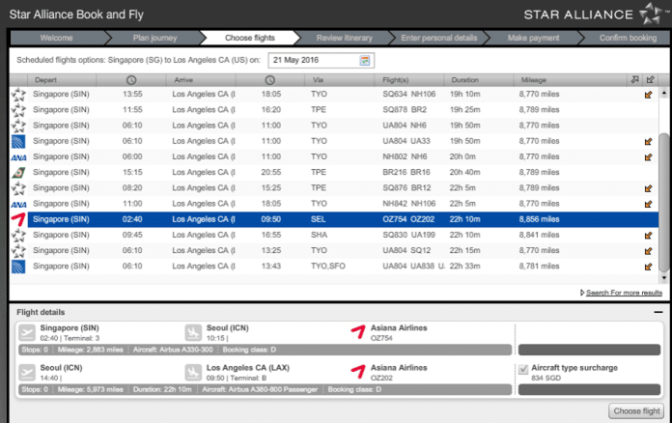Screen dimensions: 672x423
Task: Select the flight row BR216 BR16
Action: [x=334, y=172]
